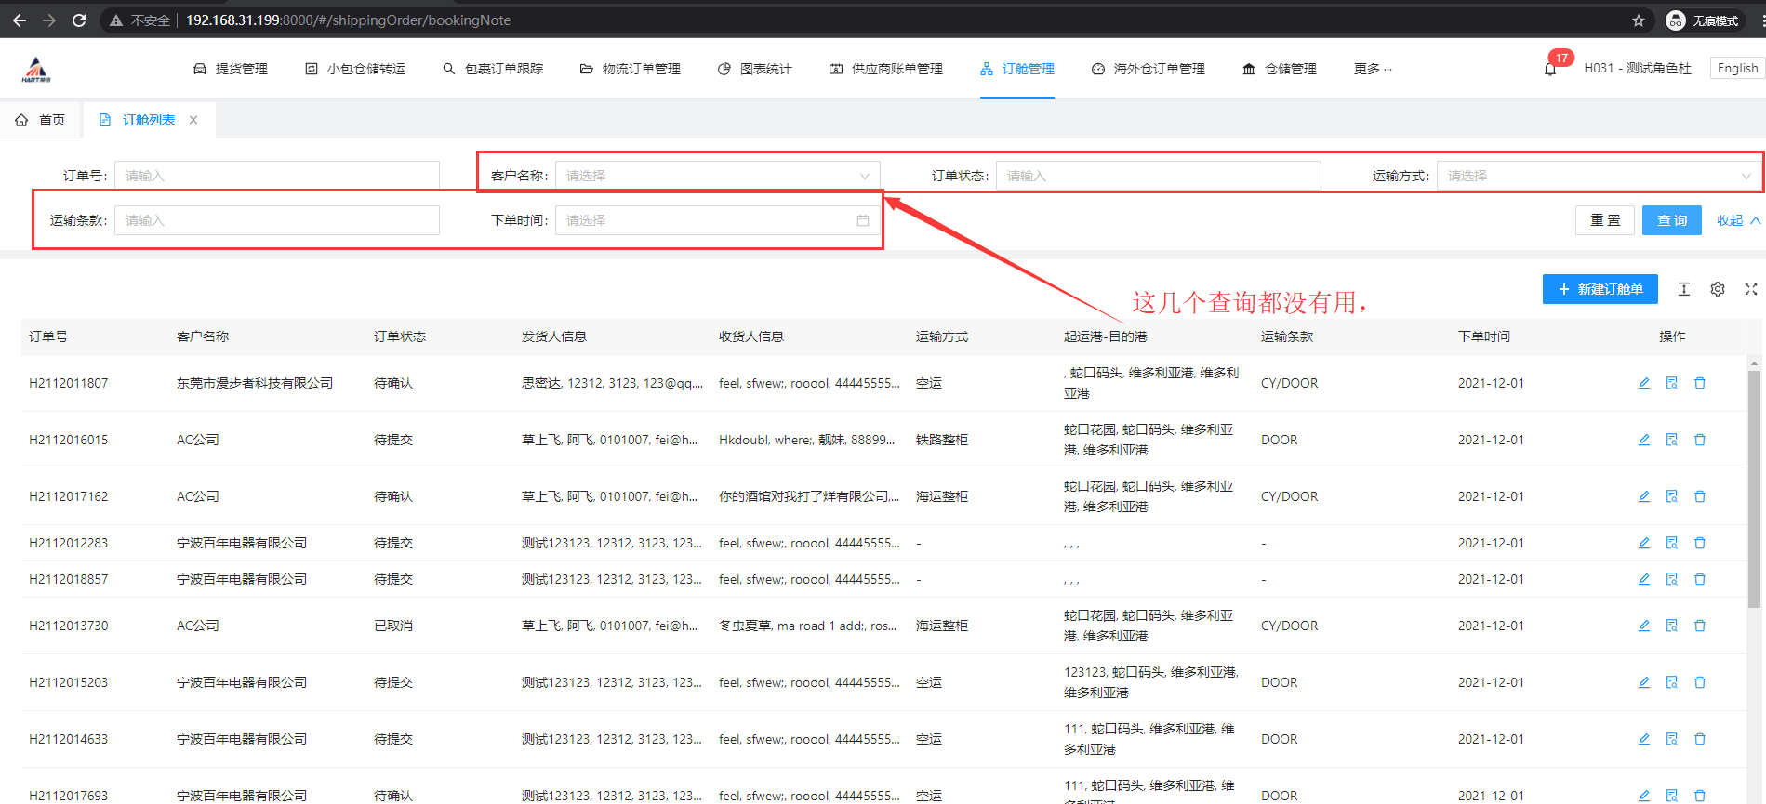The image size is (1766, 804).
Task: Click the 新建订舱单 button
Action: (x=1600, y=289)
